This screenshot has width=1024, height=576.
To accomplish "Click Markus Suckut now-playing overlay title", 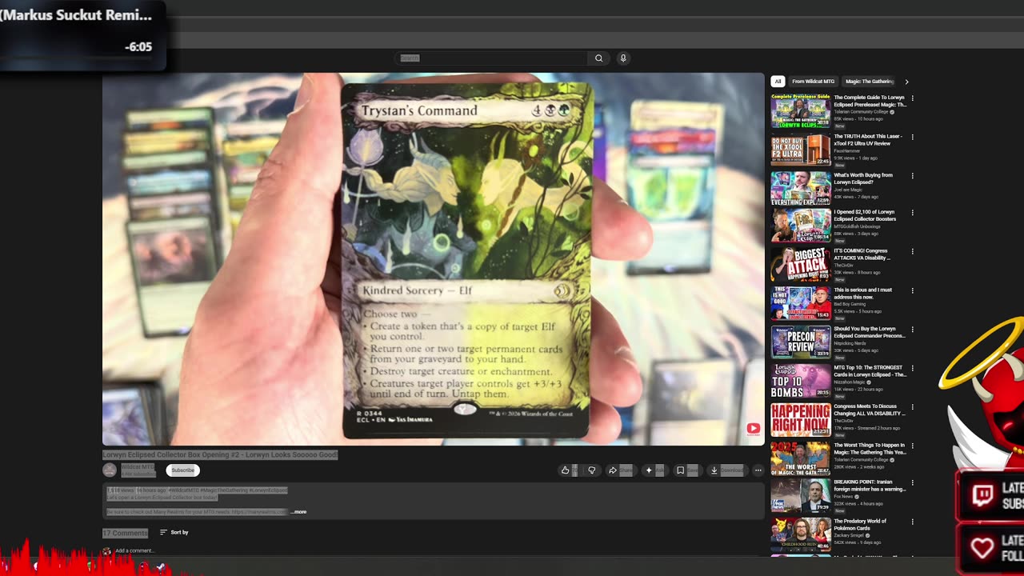I will 77,15.
